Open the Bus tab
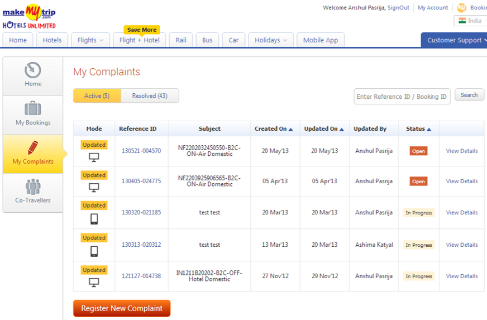The image size is (487, 320). click(207, 40)
